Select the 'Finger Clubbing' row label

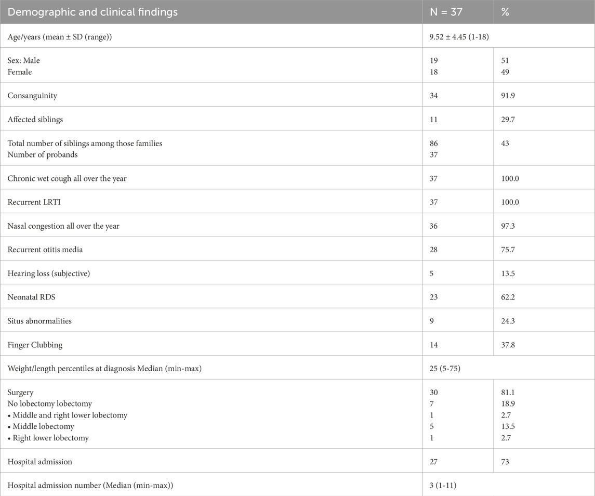click(34, 345)
